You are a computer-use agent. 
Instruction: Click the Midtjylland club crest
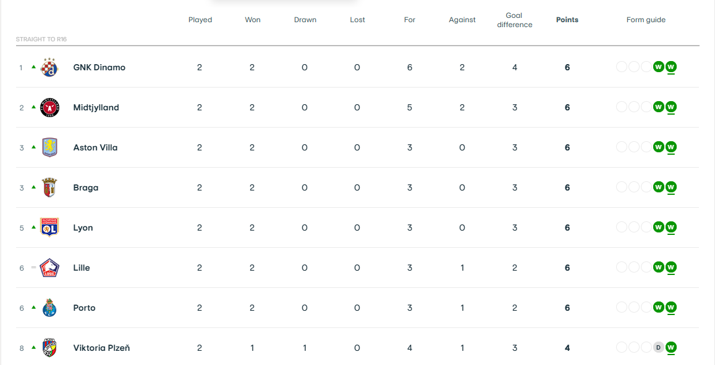click(49, 107)
